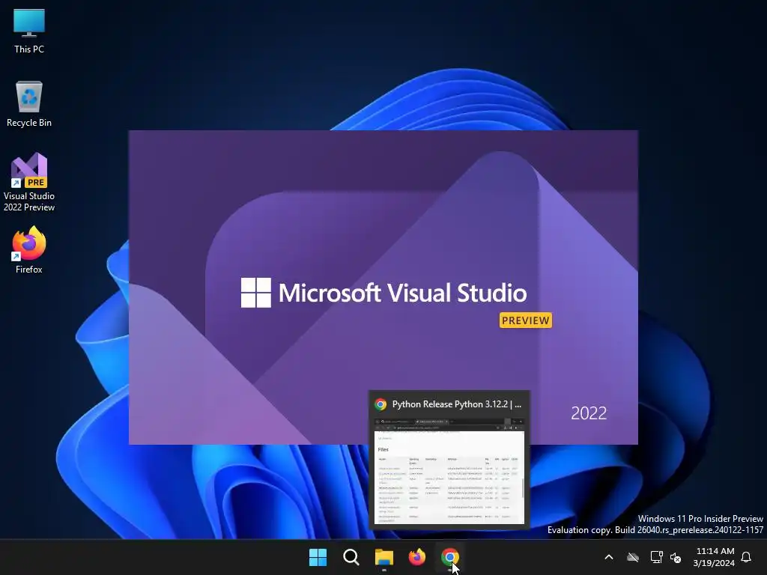Click the Python Release Python 3.12.2 preview title

457,404
